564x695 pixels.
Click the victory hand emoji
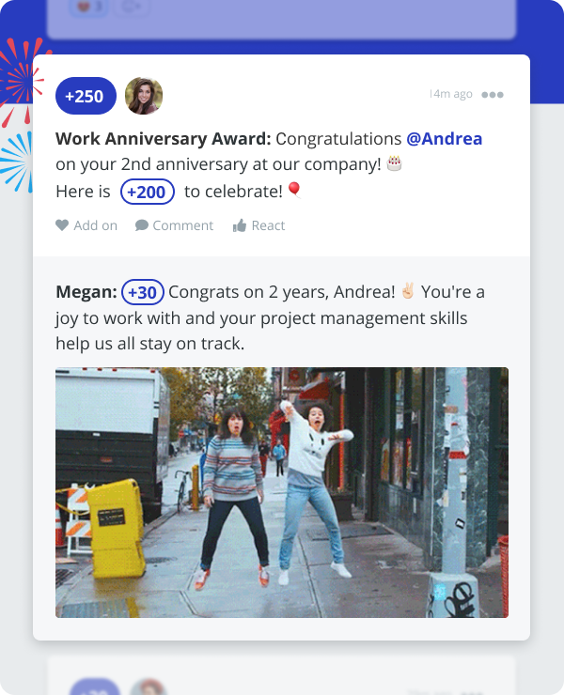point(408,291)
